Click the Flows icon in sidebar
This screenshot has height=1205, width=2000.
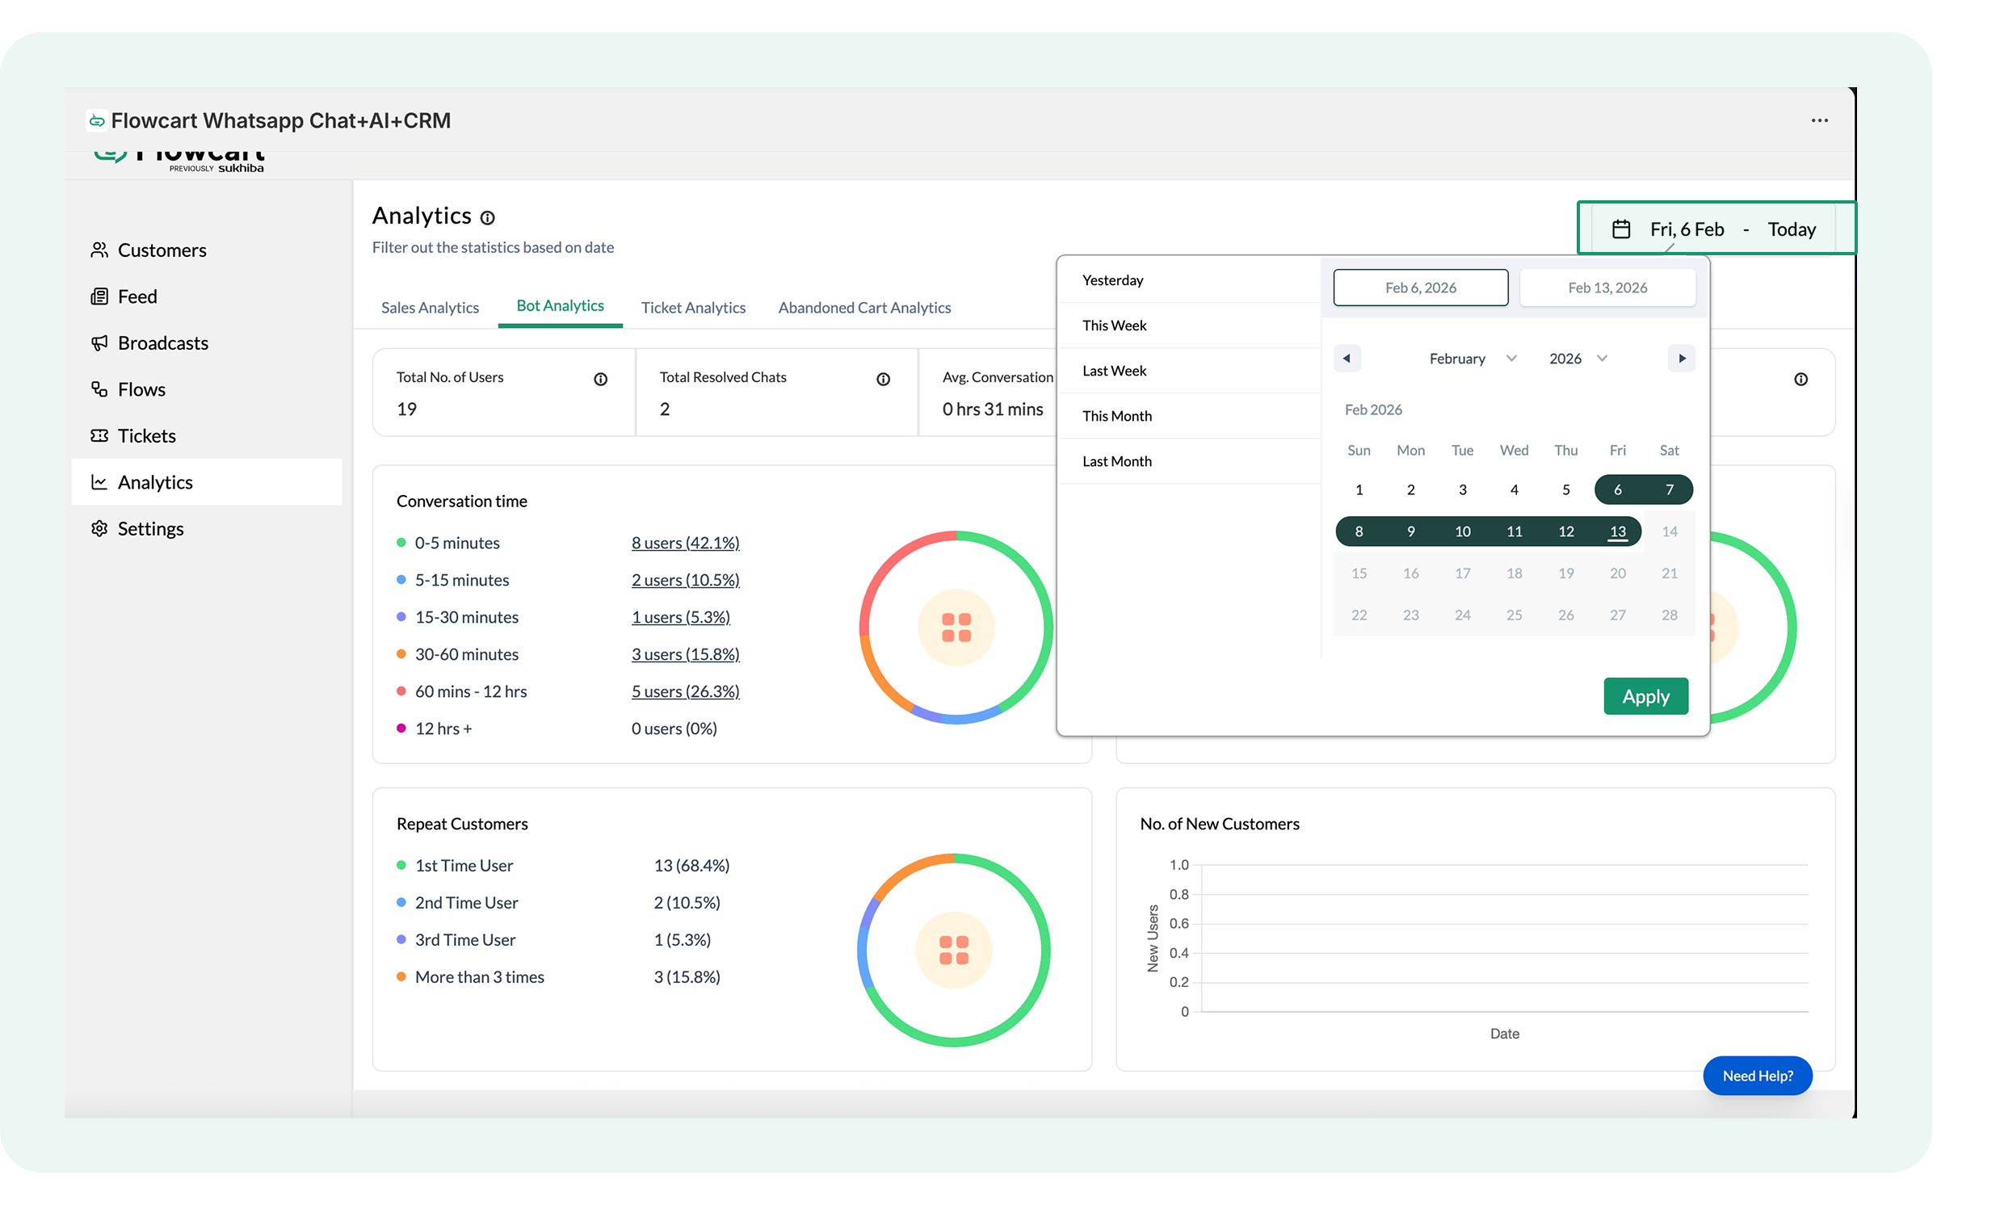point(99,389)
